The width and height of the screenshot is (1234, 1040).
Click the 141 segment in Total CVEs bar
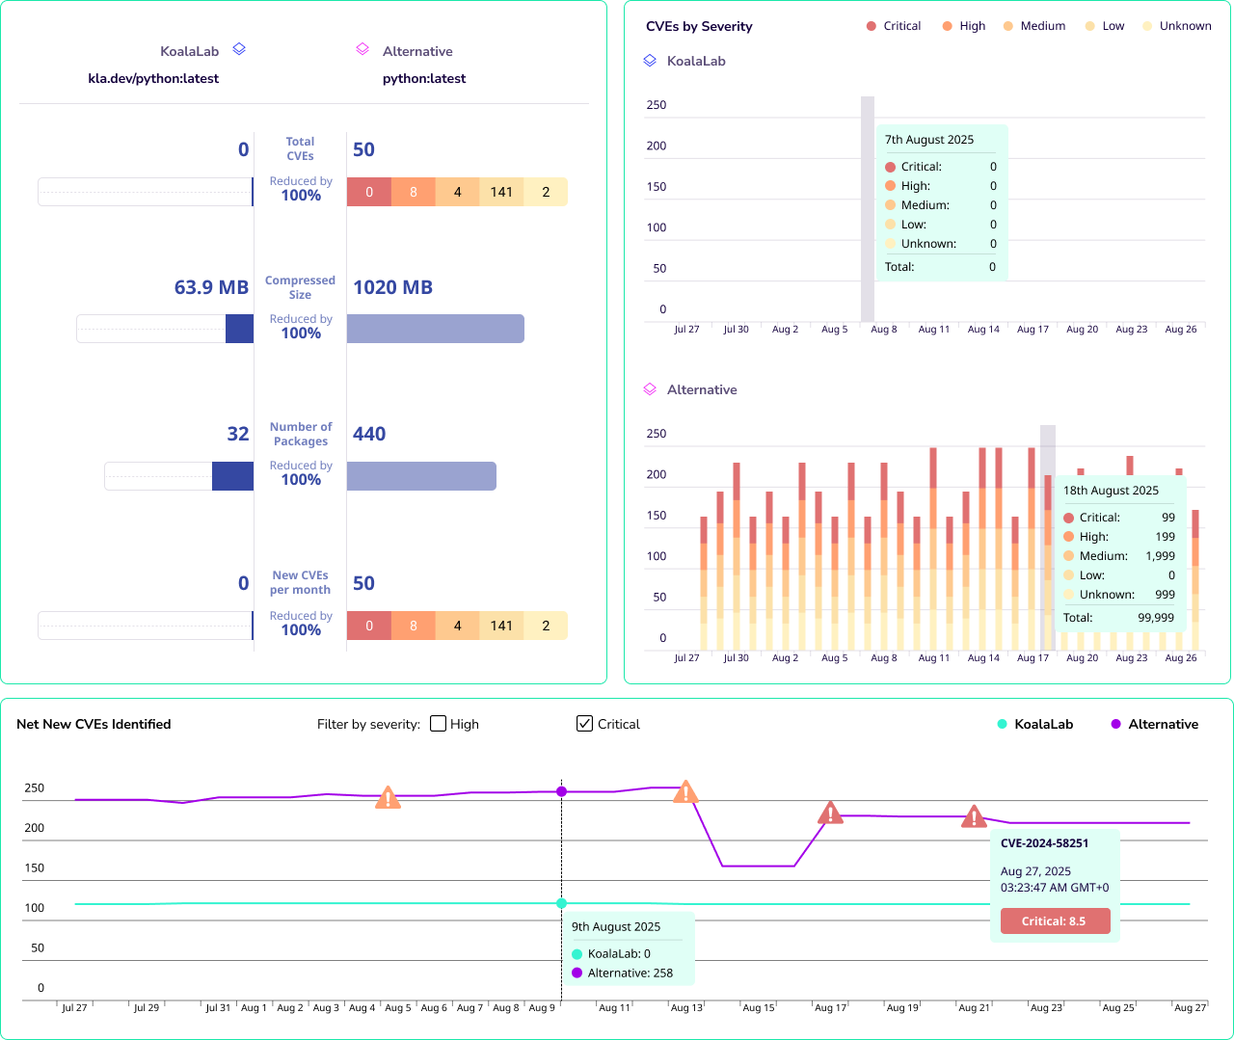501,192
